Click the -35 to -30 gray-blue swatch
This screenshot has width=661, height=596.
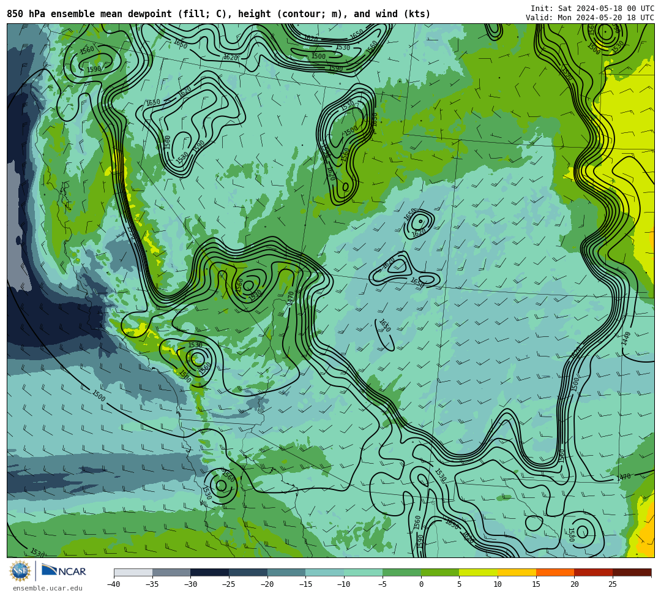pos(171,572)
